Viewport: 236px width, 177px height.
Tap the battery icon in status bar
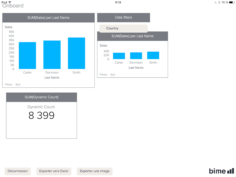click(232, 2)
